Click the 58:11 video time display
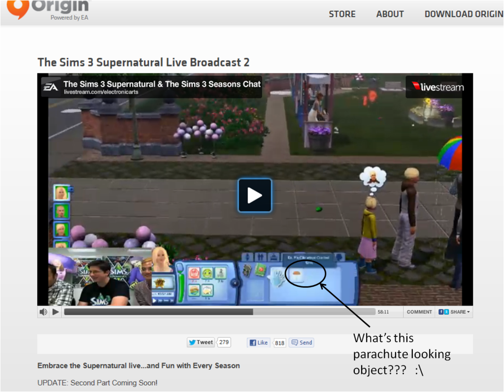The height and width of the screenshot is (392, 504). pos(383,312)
